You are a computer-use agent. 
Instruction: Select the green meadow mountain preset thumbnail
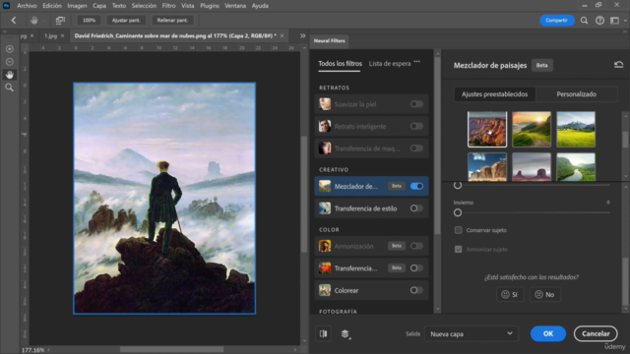(576, 129)
